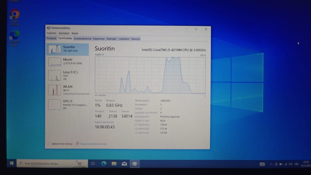Image resolution: width=311 pixels, height=175 pixels.
Task: Open the network tray icon
Action: point(286,164)
